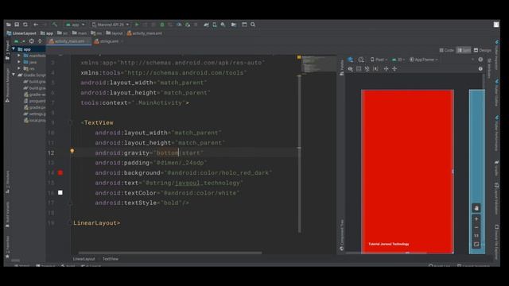
Task: Click red color swatch on line 14 gutter
Action: pyautogui.click(x=60, y=173)
